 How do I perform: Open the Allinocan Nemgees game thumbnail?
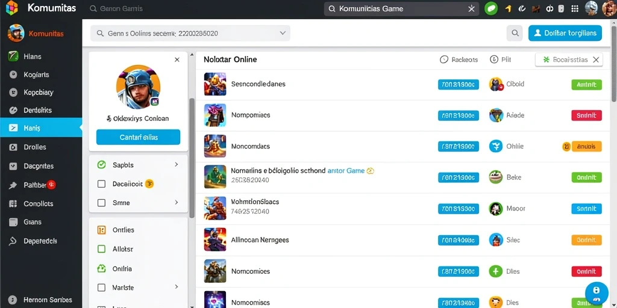[x=215, y=239]
